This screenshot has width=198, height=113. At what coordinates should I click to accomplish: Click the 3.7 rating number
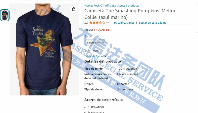tap(86, 23)
